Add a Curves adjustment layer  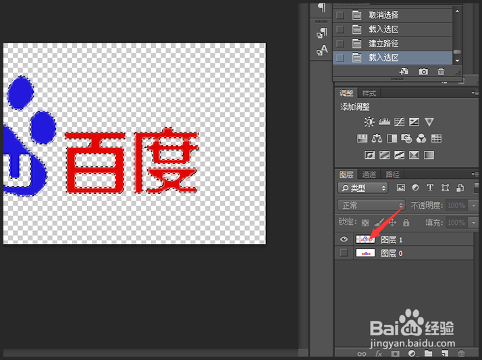400,122
